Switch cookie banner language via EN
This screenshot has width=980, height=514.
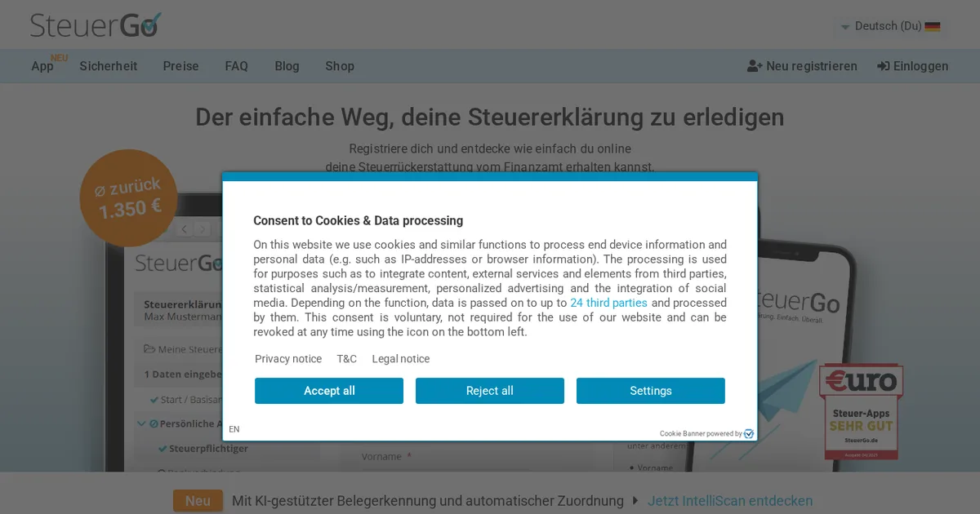pos(234,429)
